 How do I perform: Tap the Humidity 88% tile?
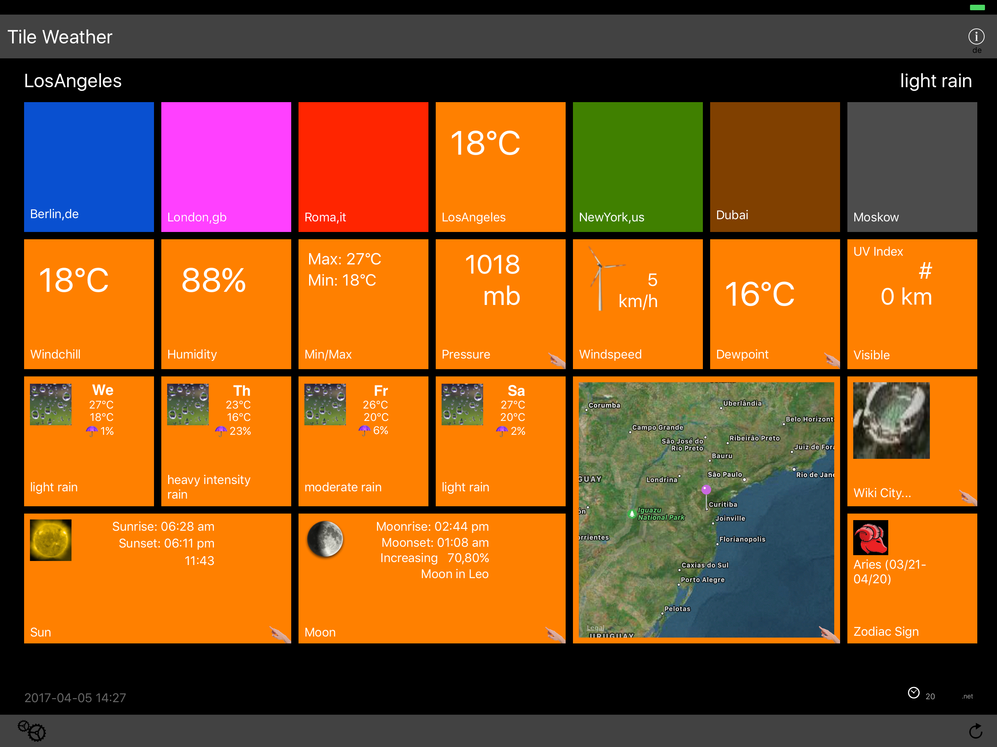(226, 304)
